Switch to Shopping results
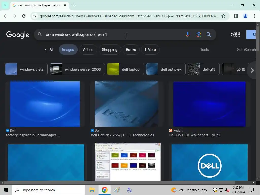The width and height of the screenshot is (260, 195). pyautogui.click(x=110, y=50)
